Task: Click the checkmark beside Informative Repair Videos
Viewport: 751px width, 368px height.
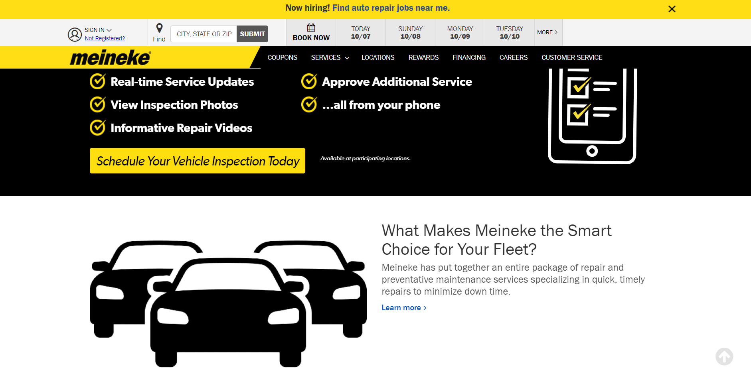Action: click(x=97, y=128)
